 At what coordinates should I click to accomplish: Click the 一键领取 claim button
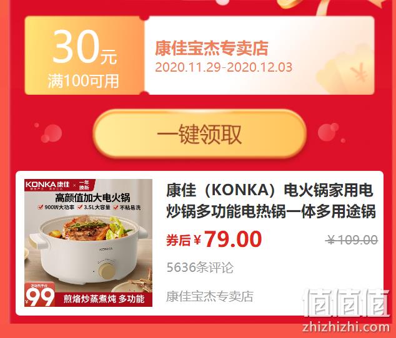[x=199, y=134]
